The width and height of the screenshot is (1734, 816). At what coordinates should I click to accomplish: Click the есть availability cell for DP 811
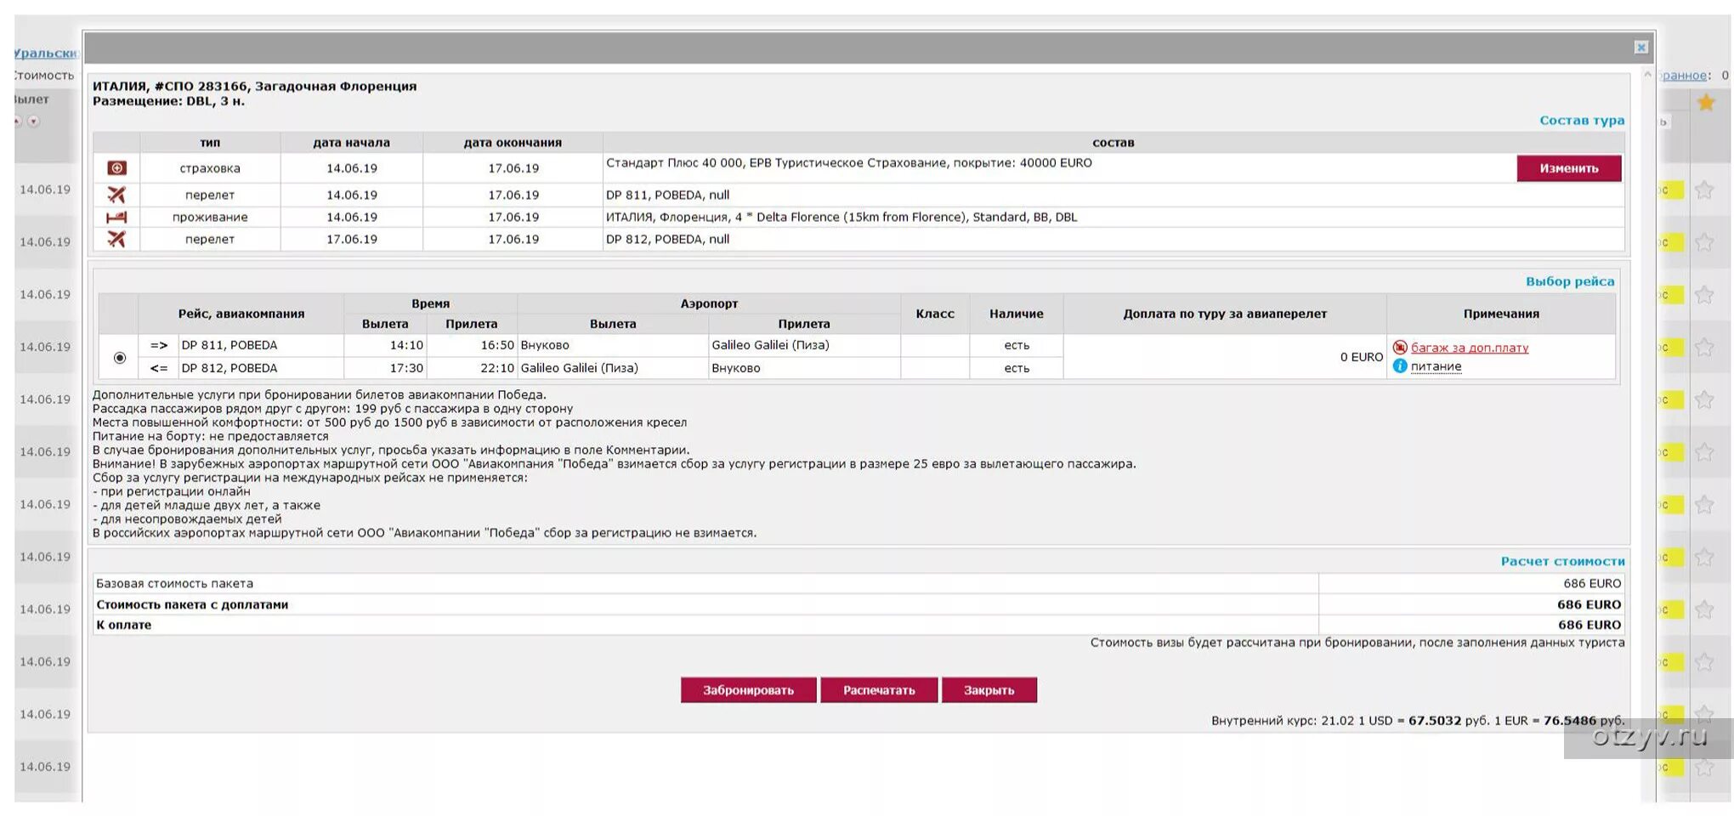click(x=1017, y=345)
